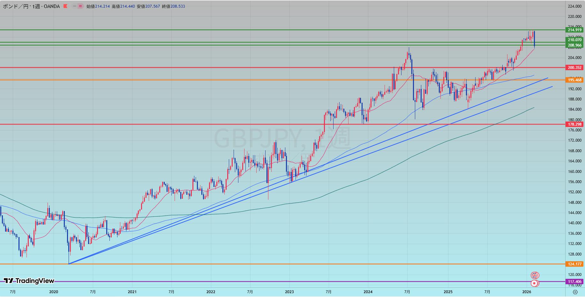Viewport: 585px width, 297px height.
Task: Click the 2026 label on time axis
Action: point(527,292)
